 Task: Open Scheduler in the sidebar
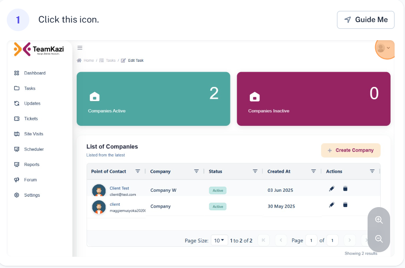pyautogui.click(x=29, y=149)
